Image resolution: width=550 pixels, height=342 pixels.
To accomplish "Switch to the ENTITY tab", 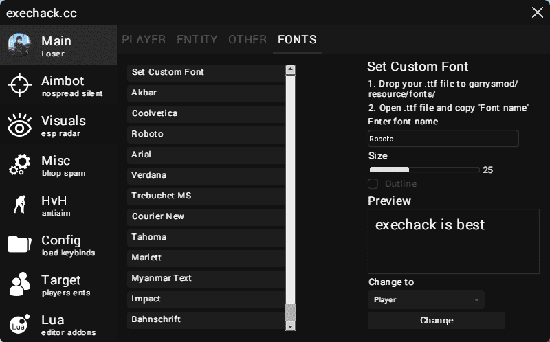I will pos(197,40).
